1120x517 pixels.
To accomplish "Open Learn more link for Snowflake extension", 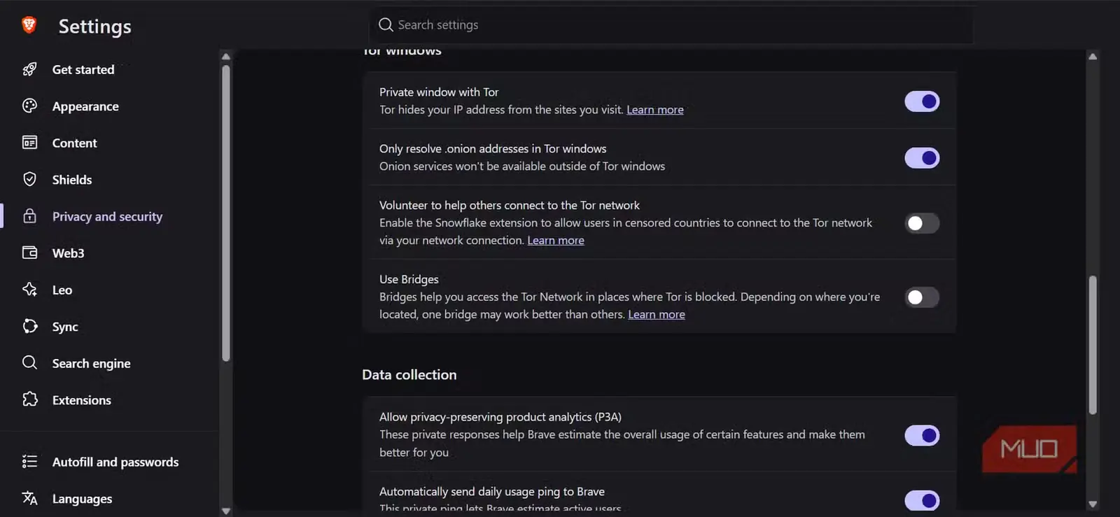I will coord(555,240).
